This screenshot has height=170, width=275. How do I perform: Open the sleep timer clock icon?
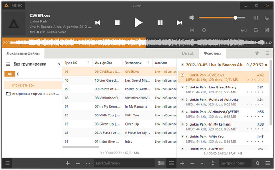(203, 30)
